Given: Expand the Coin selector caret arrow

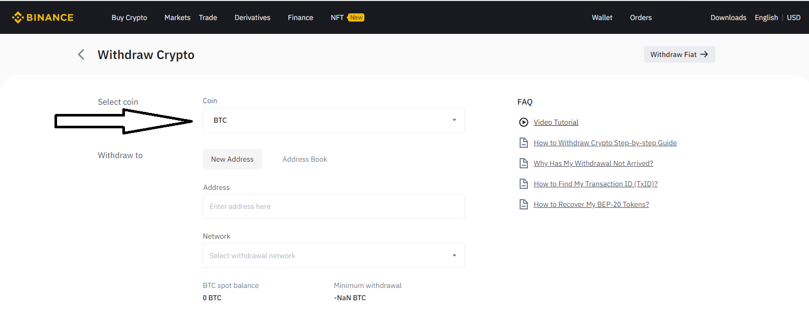Looking at the screenshot, I should pyautogui.click(x=454, y=120).
